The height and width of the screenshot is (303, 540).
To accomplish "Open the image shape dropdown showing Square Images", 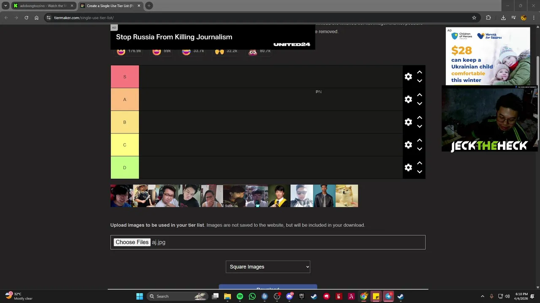I will pyautogui.click(x=268, y=267).
